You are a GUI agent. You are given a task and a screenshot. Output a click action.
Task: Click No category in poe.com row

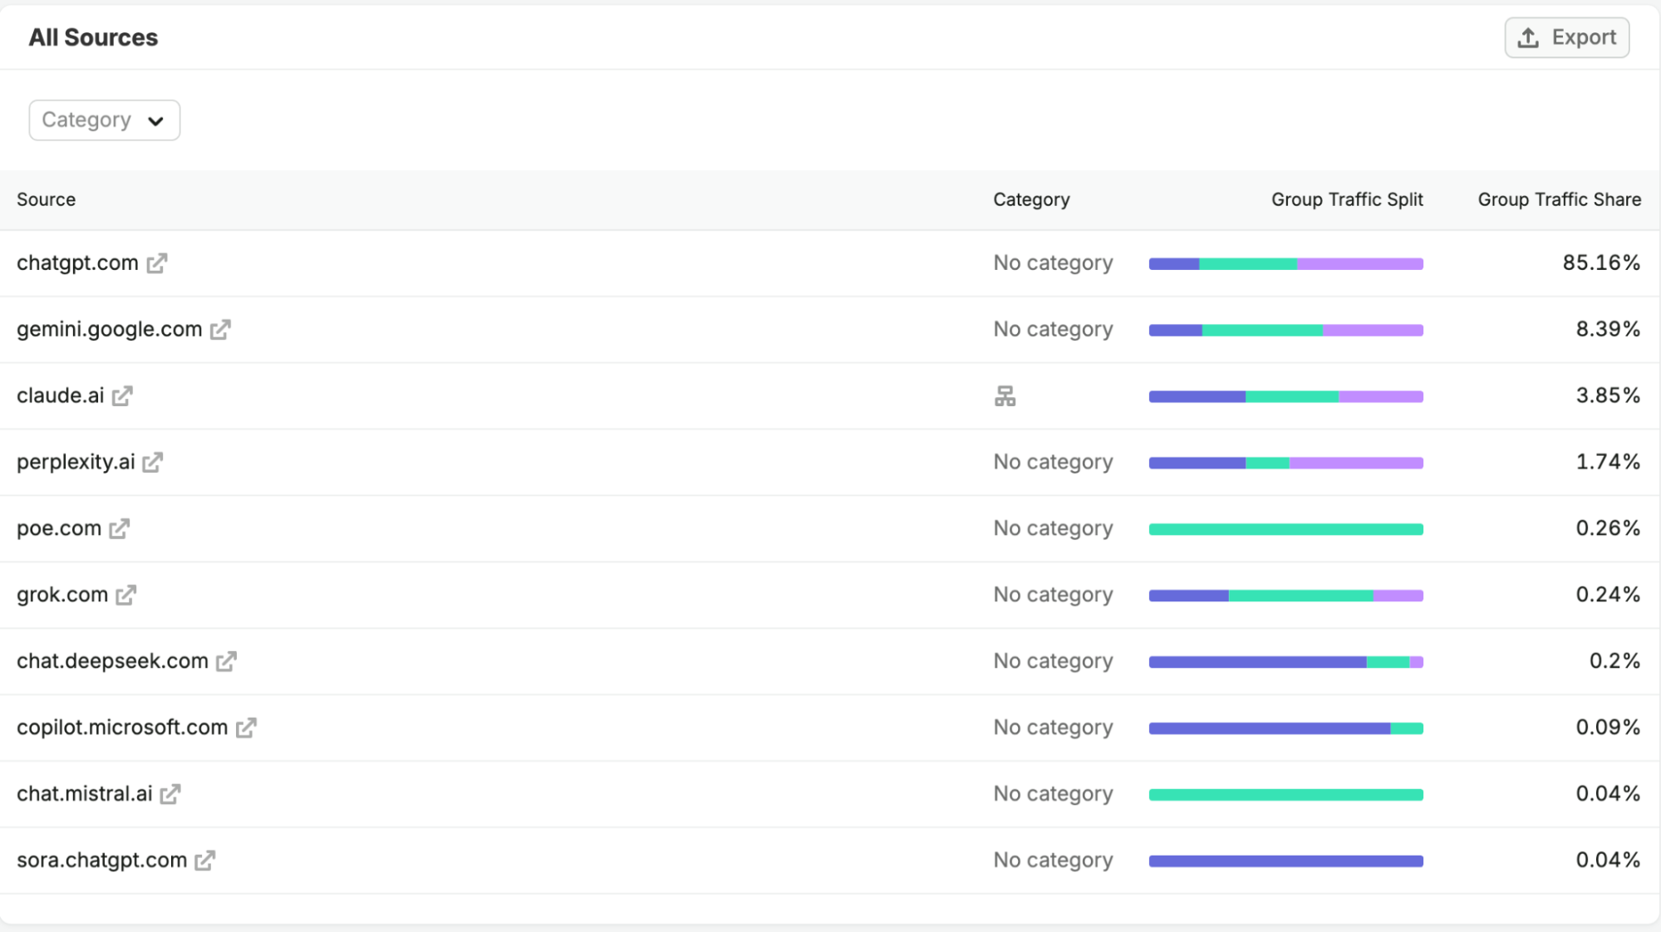point(1053,529)
